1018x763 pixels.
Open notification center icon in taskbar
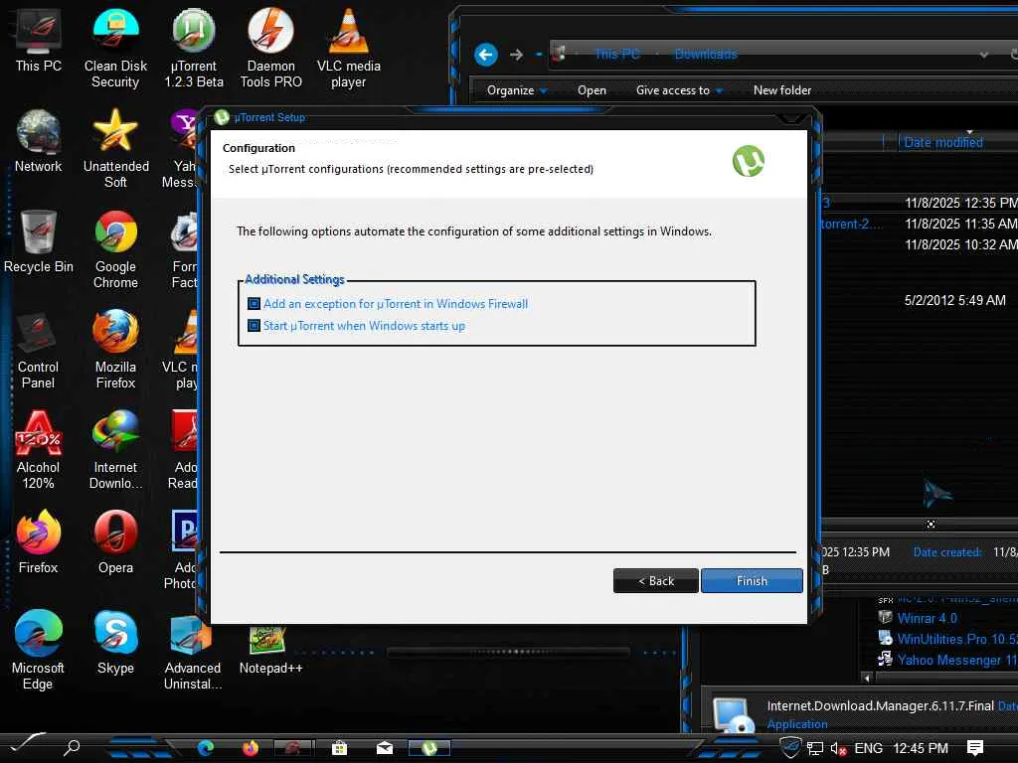tap(974, 748)
